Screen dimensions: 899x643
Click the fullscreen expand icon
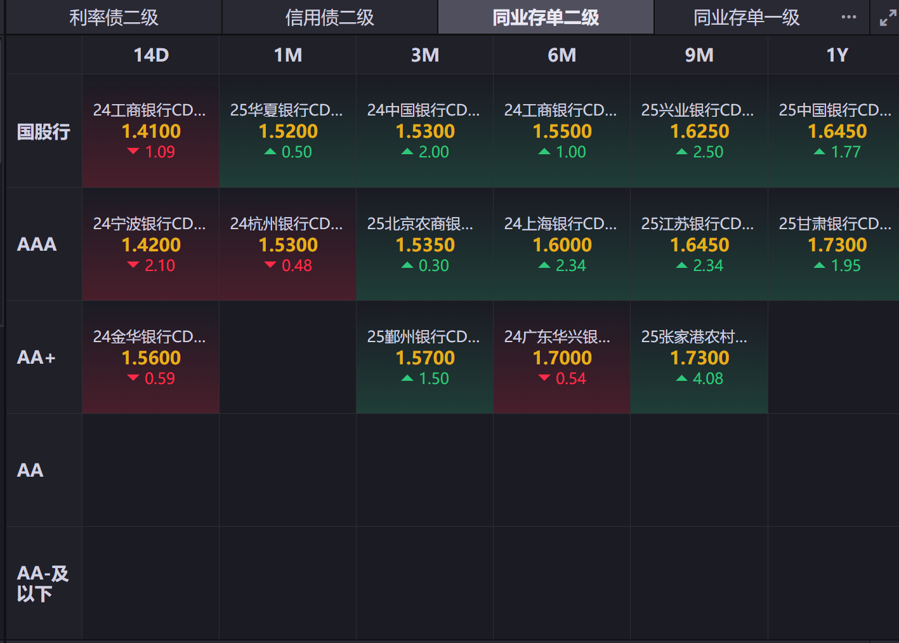pyautogui.click(x=888, y=18)
